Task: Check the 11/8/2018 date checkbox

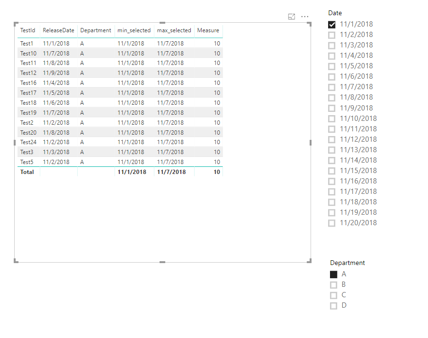Action: (x=331, y=98)
